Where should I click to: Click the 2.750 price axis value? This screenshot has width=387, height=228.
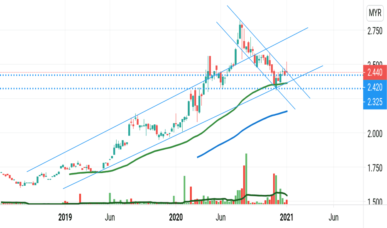(x=375, y=31)
